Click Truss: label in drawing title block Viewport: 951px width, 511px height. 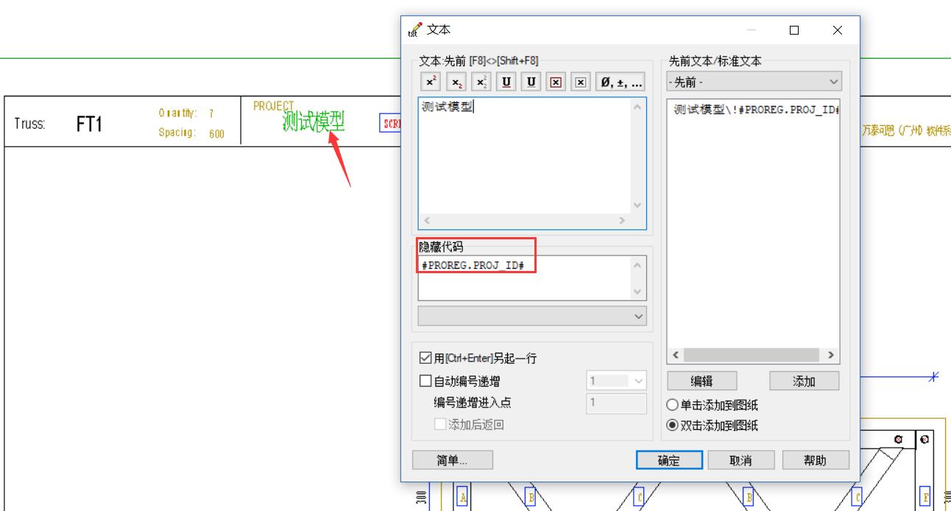coord(29,124)
